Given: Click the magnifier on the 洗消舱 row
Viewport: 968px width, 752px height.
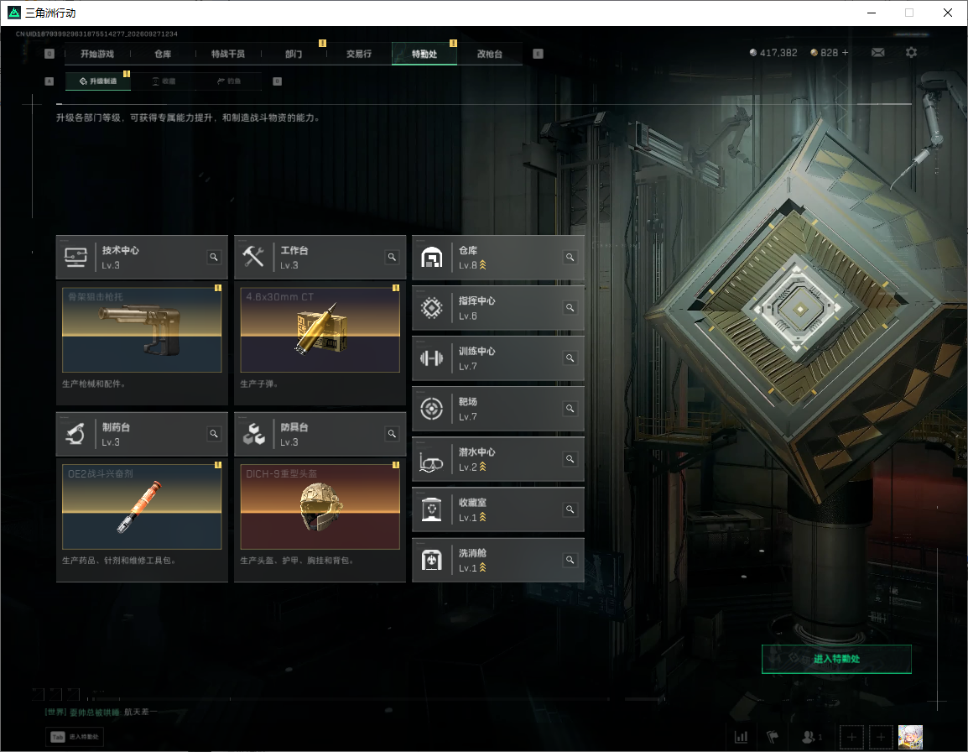Looking at the screenshot, I should (x=570, y=560).
